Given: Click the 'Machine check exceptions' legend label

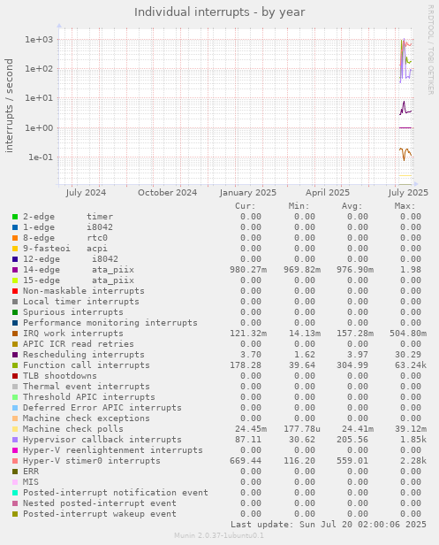Looking at the screenshot, I should [87, 418].
